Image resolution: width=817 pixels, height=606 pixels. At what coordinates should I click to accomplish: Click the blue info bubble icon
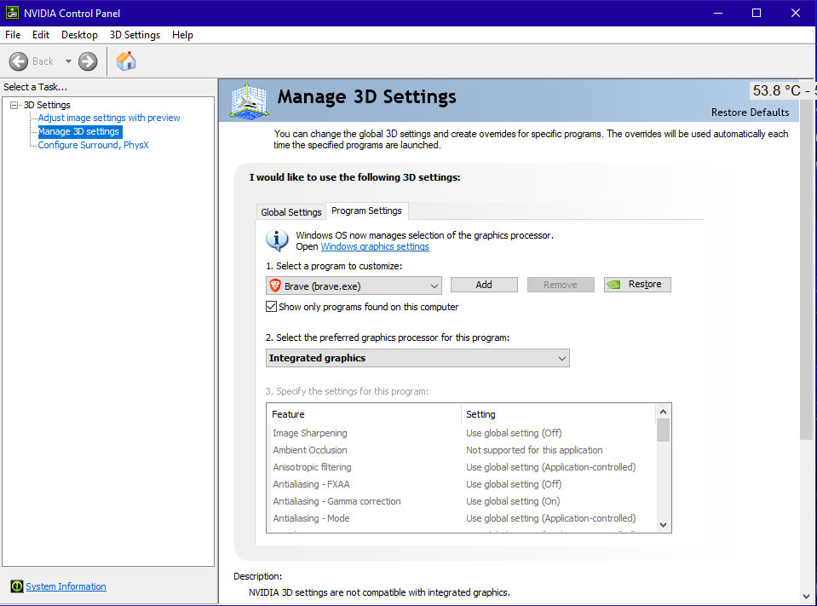[x=277, y=240]
